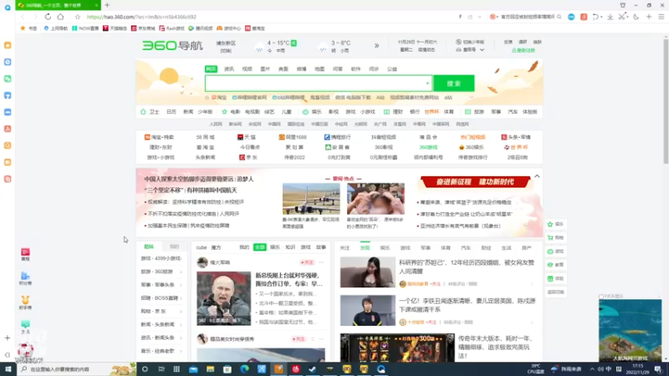Open 携程旅行 site link
The width and height of the screenshot is (669, 376).
pyautogui.click(x=337, y=137)
